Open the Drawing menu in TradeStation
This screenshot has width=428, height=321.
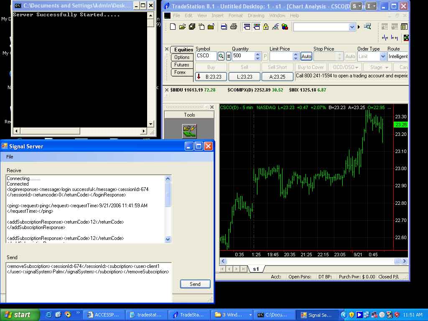[256, 15]
